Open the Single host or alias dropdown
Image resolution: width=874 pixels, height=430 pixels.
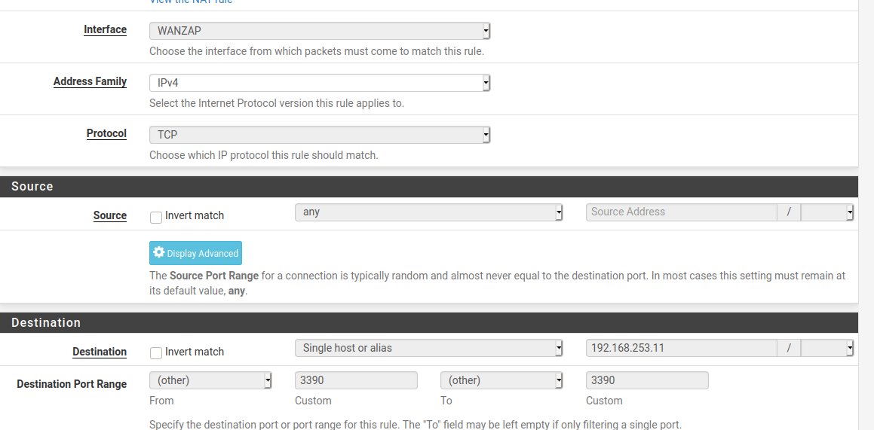pyautogui.click(x=429, y=348)
